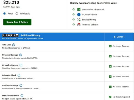Select the Retail radio button
The image size is (134, 100).
pos(4,14)
